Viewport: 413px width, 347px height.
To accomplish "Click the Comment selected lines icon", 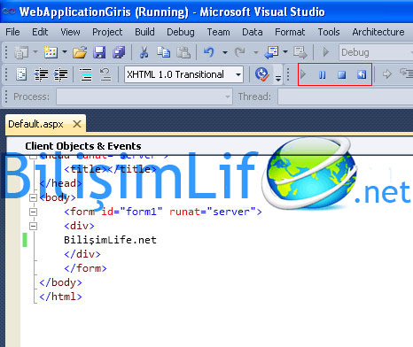I will pyautogui.click(x=86, y=74).
